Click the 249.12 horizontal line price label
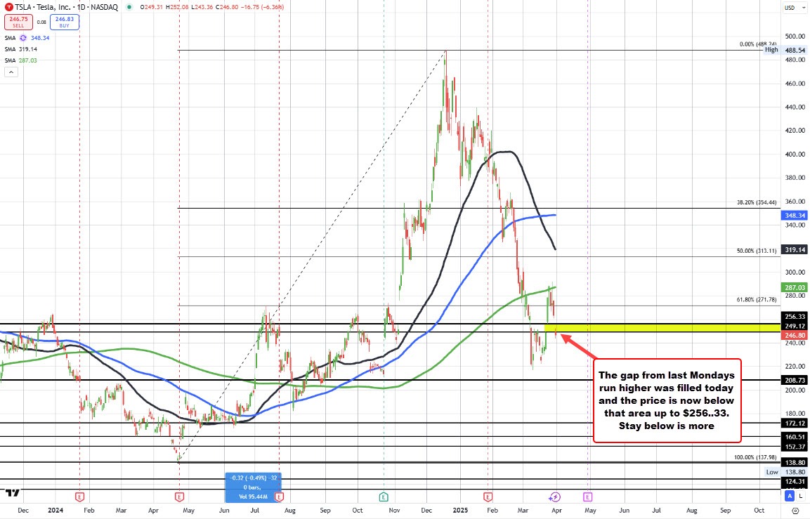810x519 pixels. point(794,327)
